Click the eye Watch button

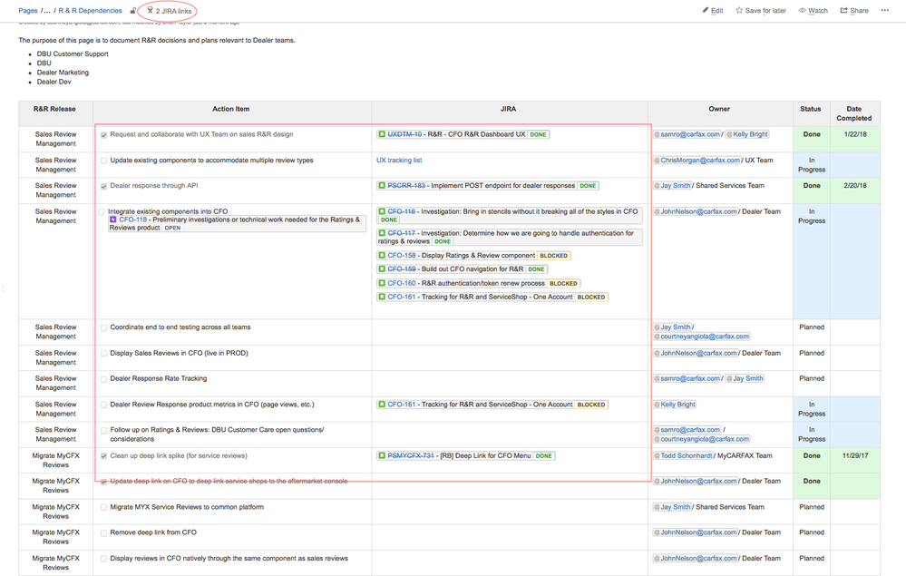pyautogui.click(x=813, y=10)
